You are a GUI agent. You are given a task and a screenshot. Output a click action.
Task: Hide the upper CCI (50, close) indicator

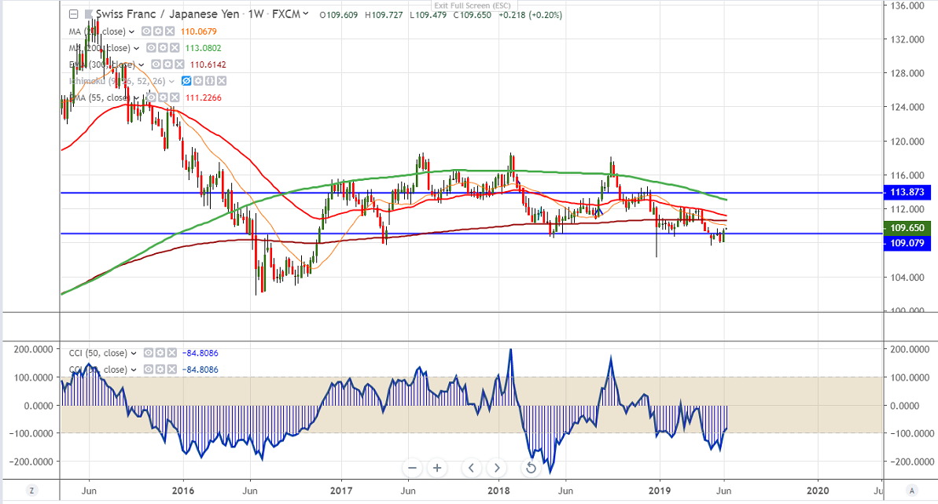point(149,353)
